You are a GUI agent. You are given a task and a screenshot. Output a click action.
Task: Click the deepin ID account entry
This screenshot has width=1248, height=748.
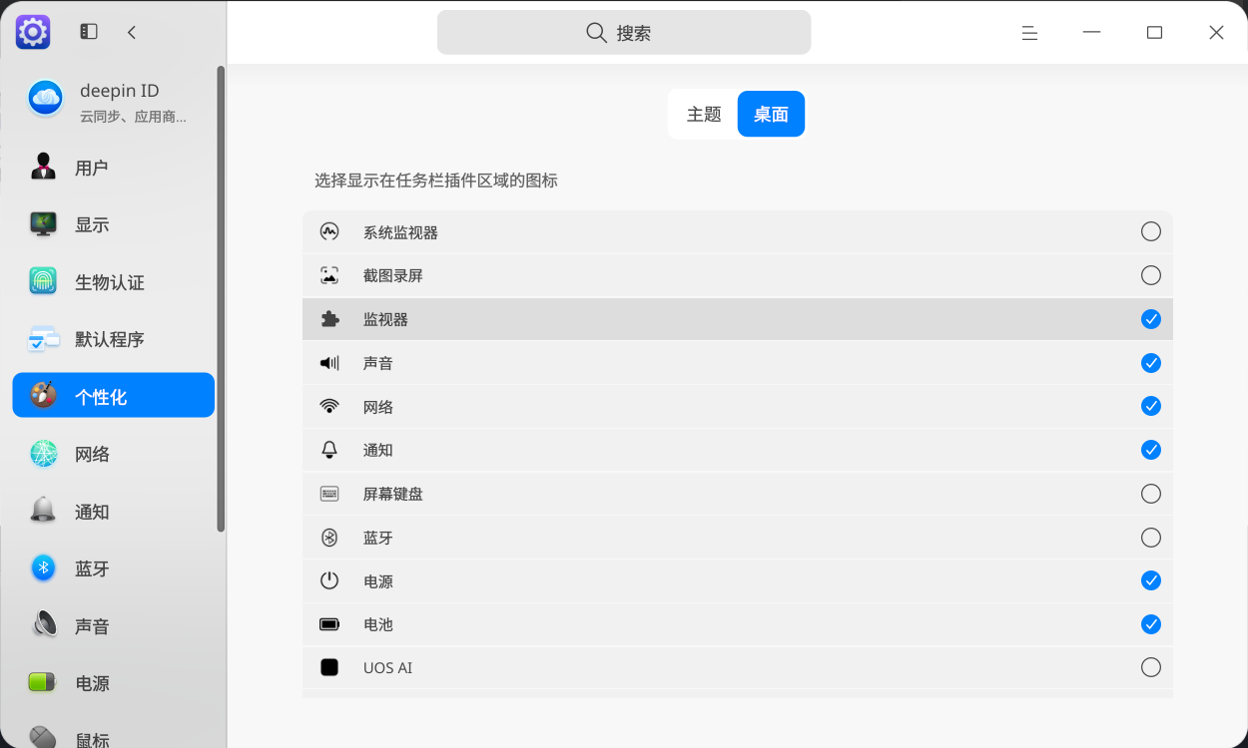click(114, 101)
